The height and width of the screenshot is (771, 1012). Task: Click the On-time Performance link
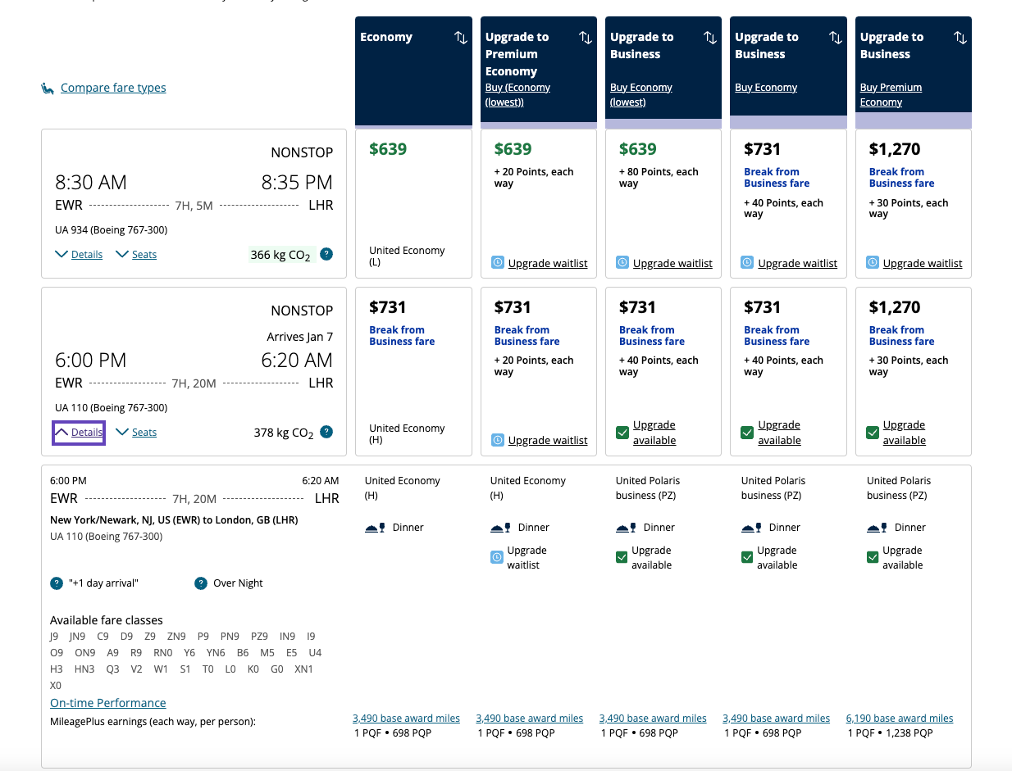[107, 703]
